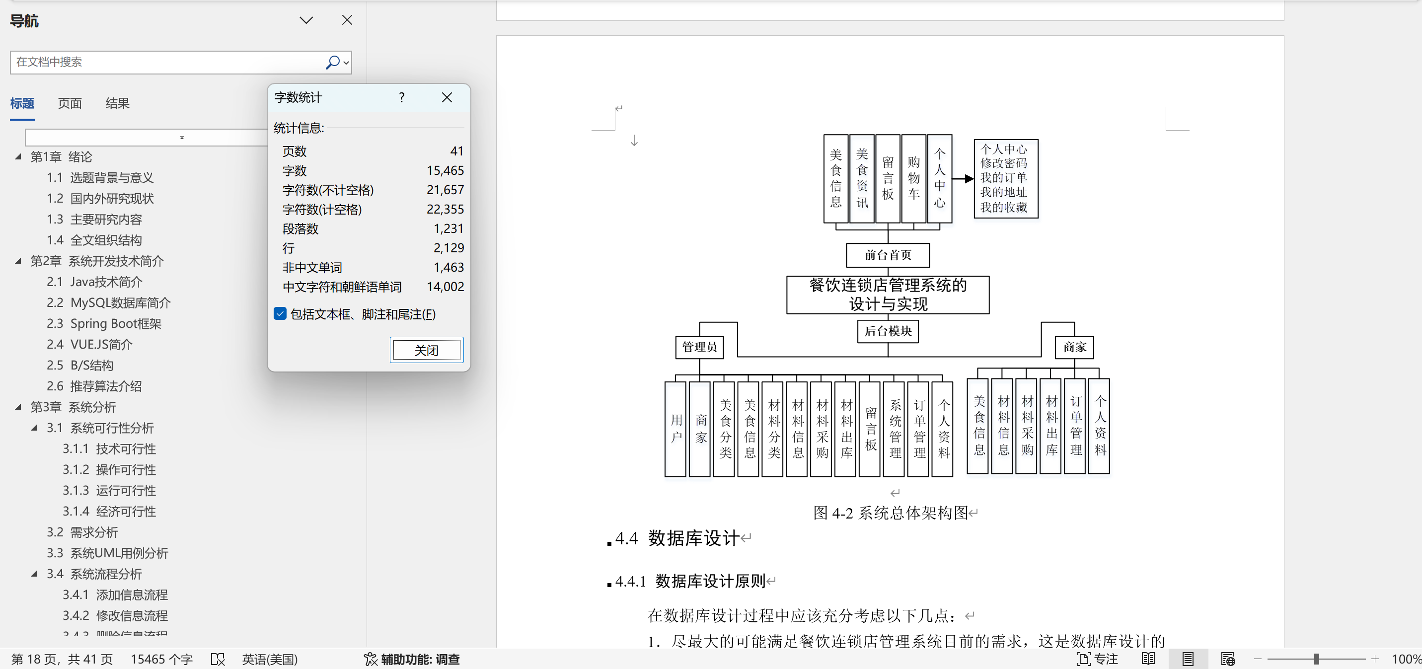
Task: Switch to the 结果 tab
Action: click(118, 103)
